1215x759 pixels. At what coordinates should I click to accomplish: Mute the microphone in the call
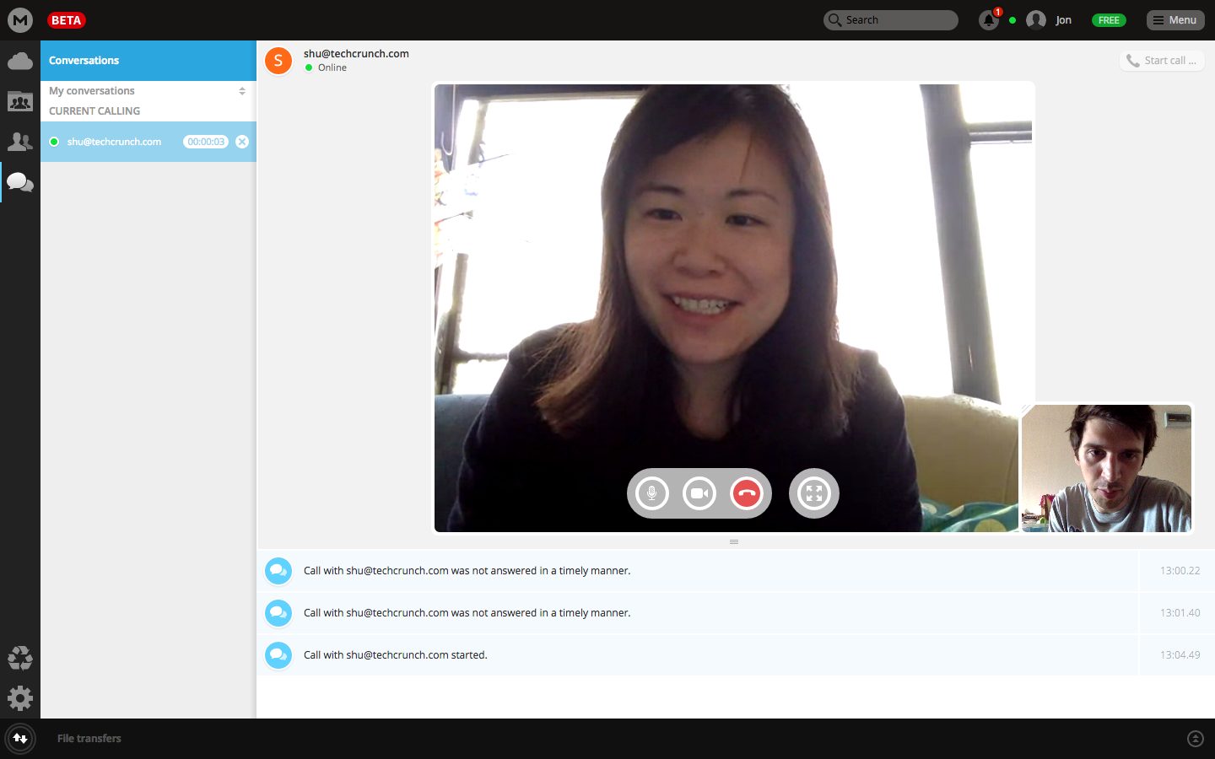pos(651,493)
